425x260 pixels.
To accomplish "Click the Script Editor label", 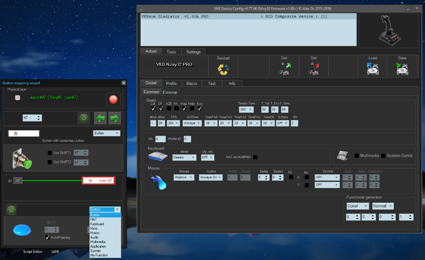I will (x=33, y=252).
